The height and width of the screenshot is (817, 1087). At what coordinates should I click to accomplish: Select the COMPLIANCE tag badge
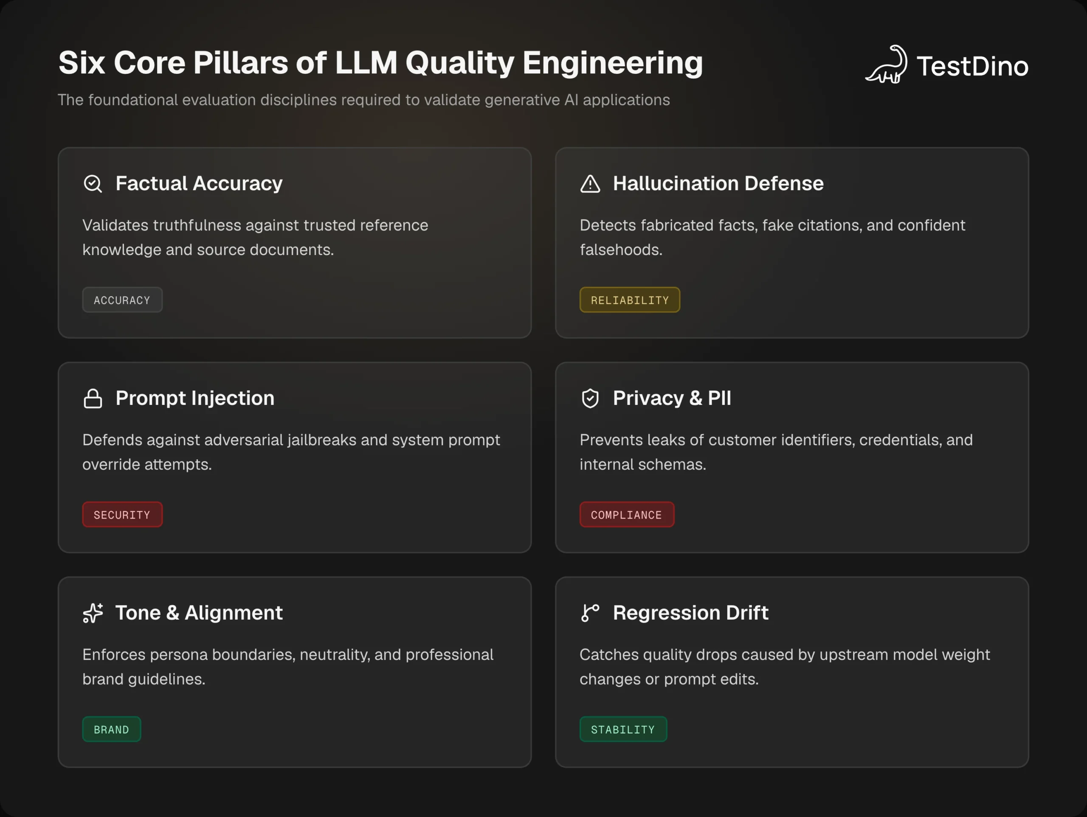click(x=627, y=514)
